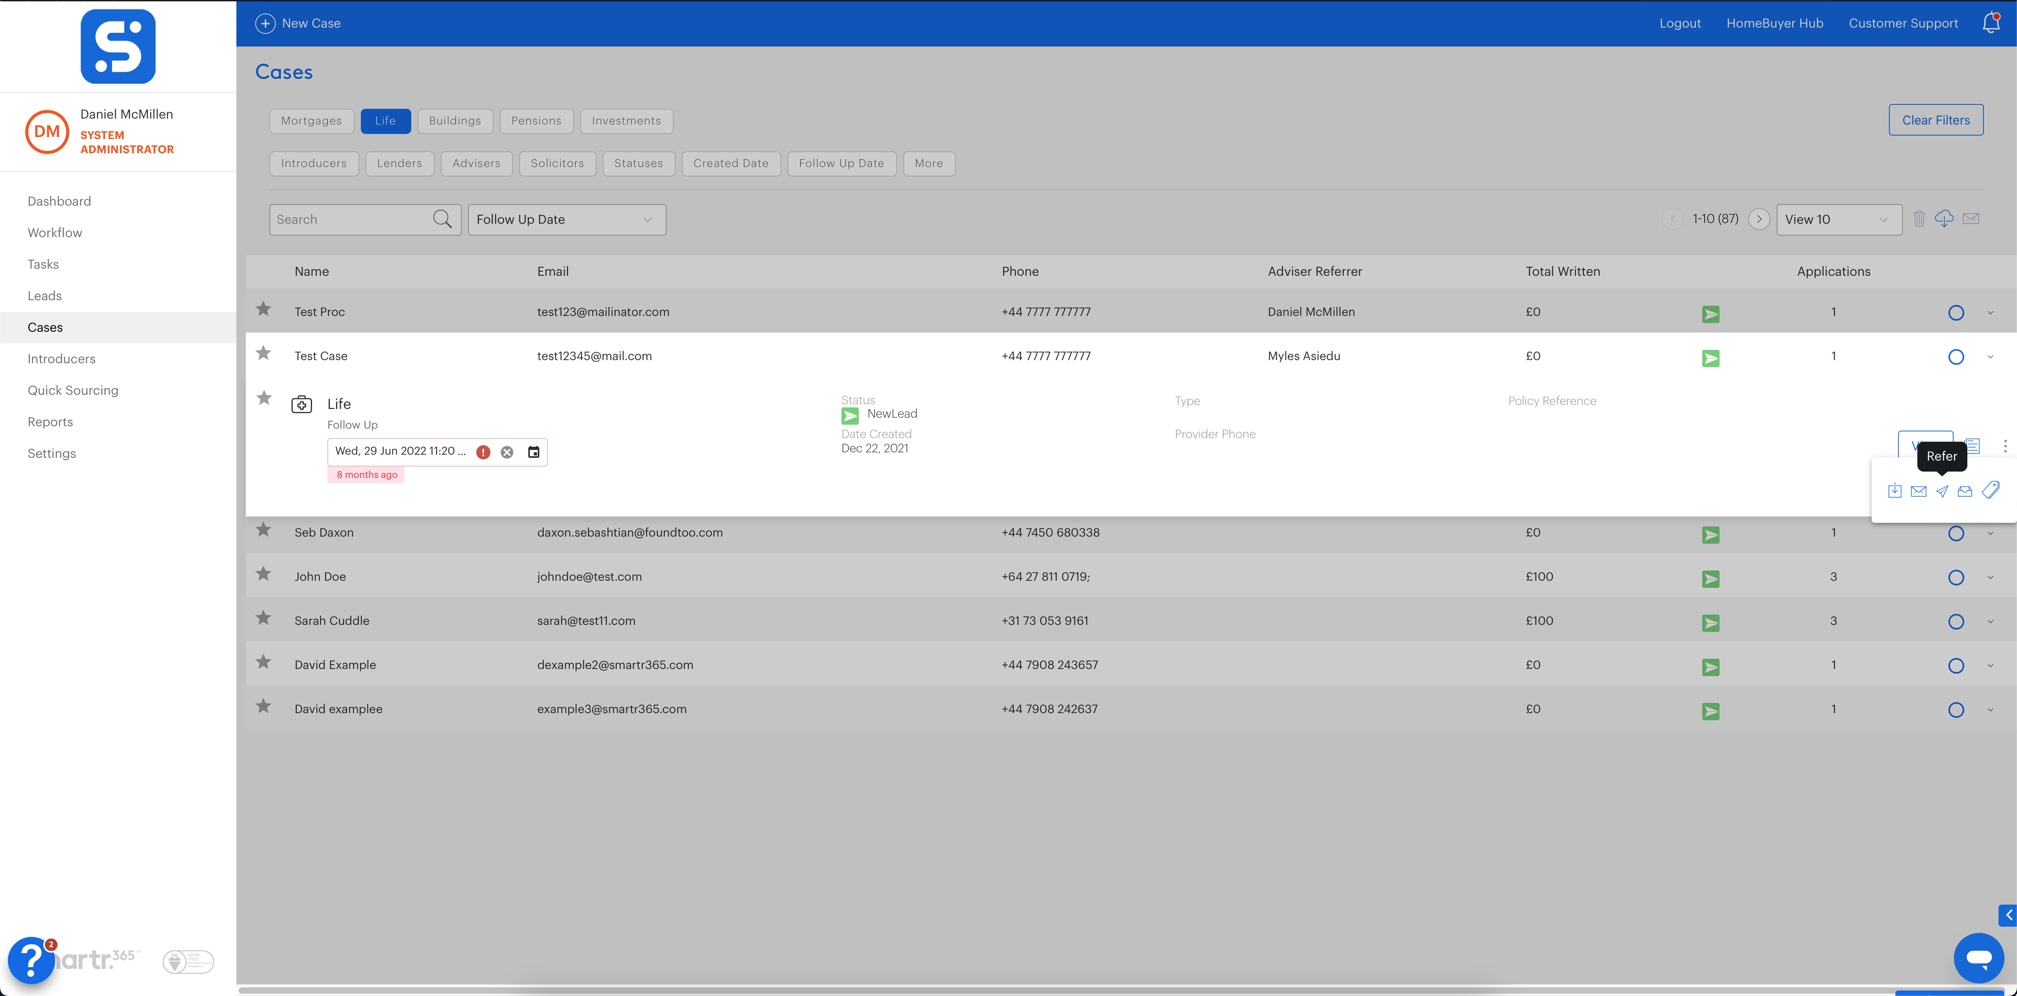Viewport: 2017px width, 996px height.
Task: Open the notifications bell
Action: [1991, 23]
